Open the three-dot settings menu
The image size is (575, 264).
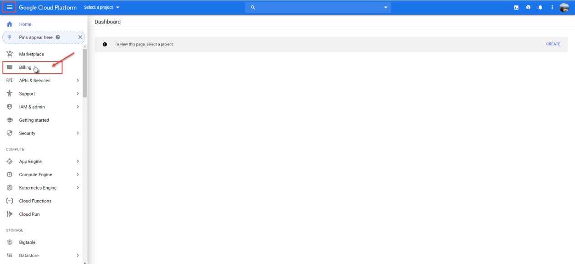tap(552, 7)
